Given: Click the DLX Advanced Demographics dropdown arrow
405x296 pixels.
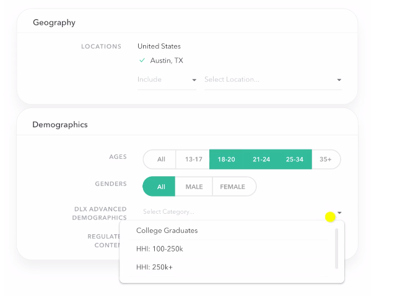Looking at the screenshot, I should (339, 213).
